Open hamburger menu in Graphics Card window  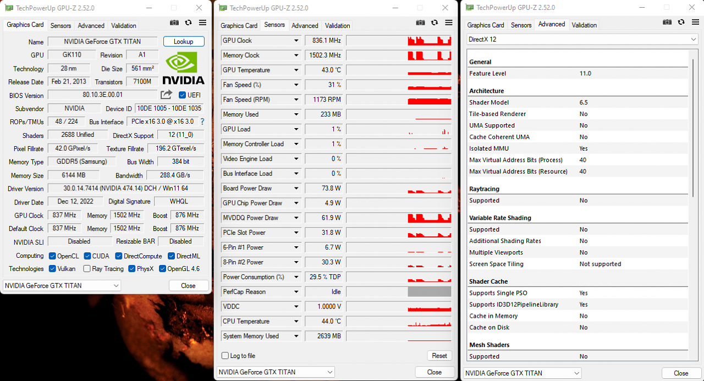pyautogui.click(x=203, y=23)
